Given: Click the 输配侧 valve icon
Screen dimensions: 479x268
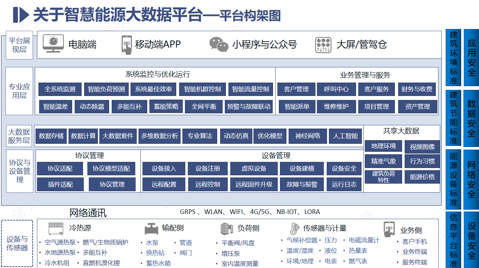Looking at the screenshot, I should click(x=152, y=229).
